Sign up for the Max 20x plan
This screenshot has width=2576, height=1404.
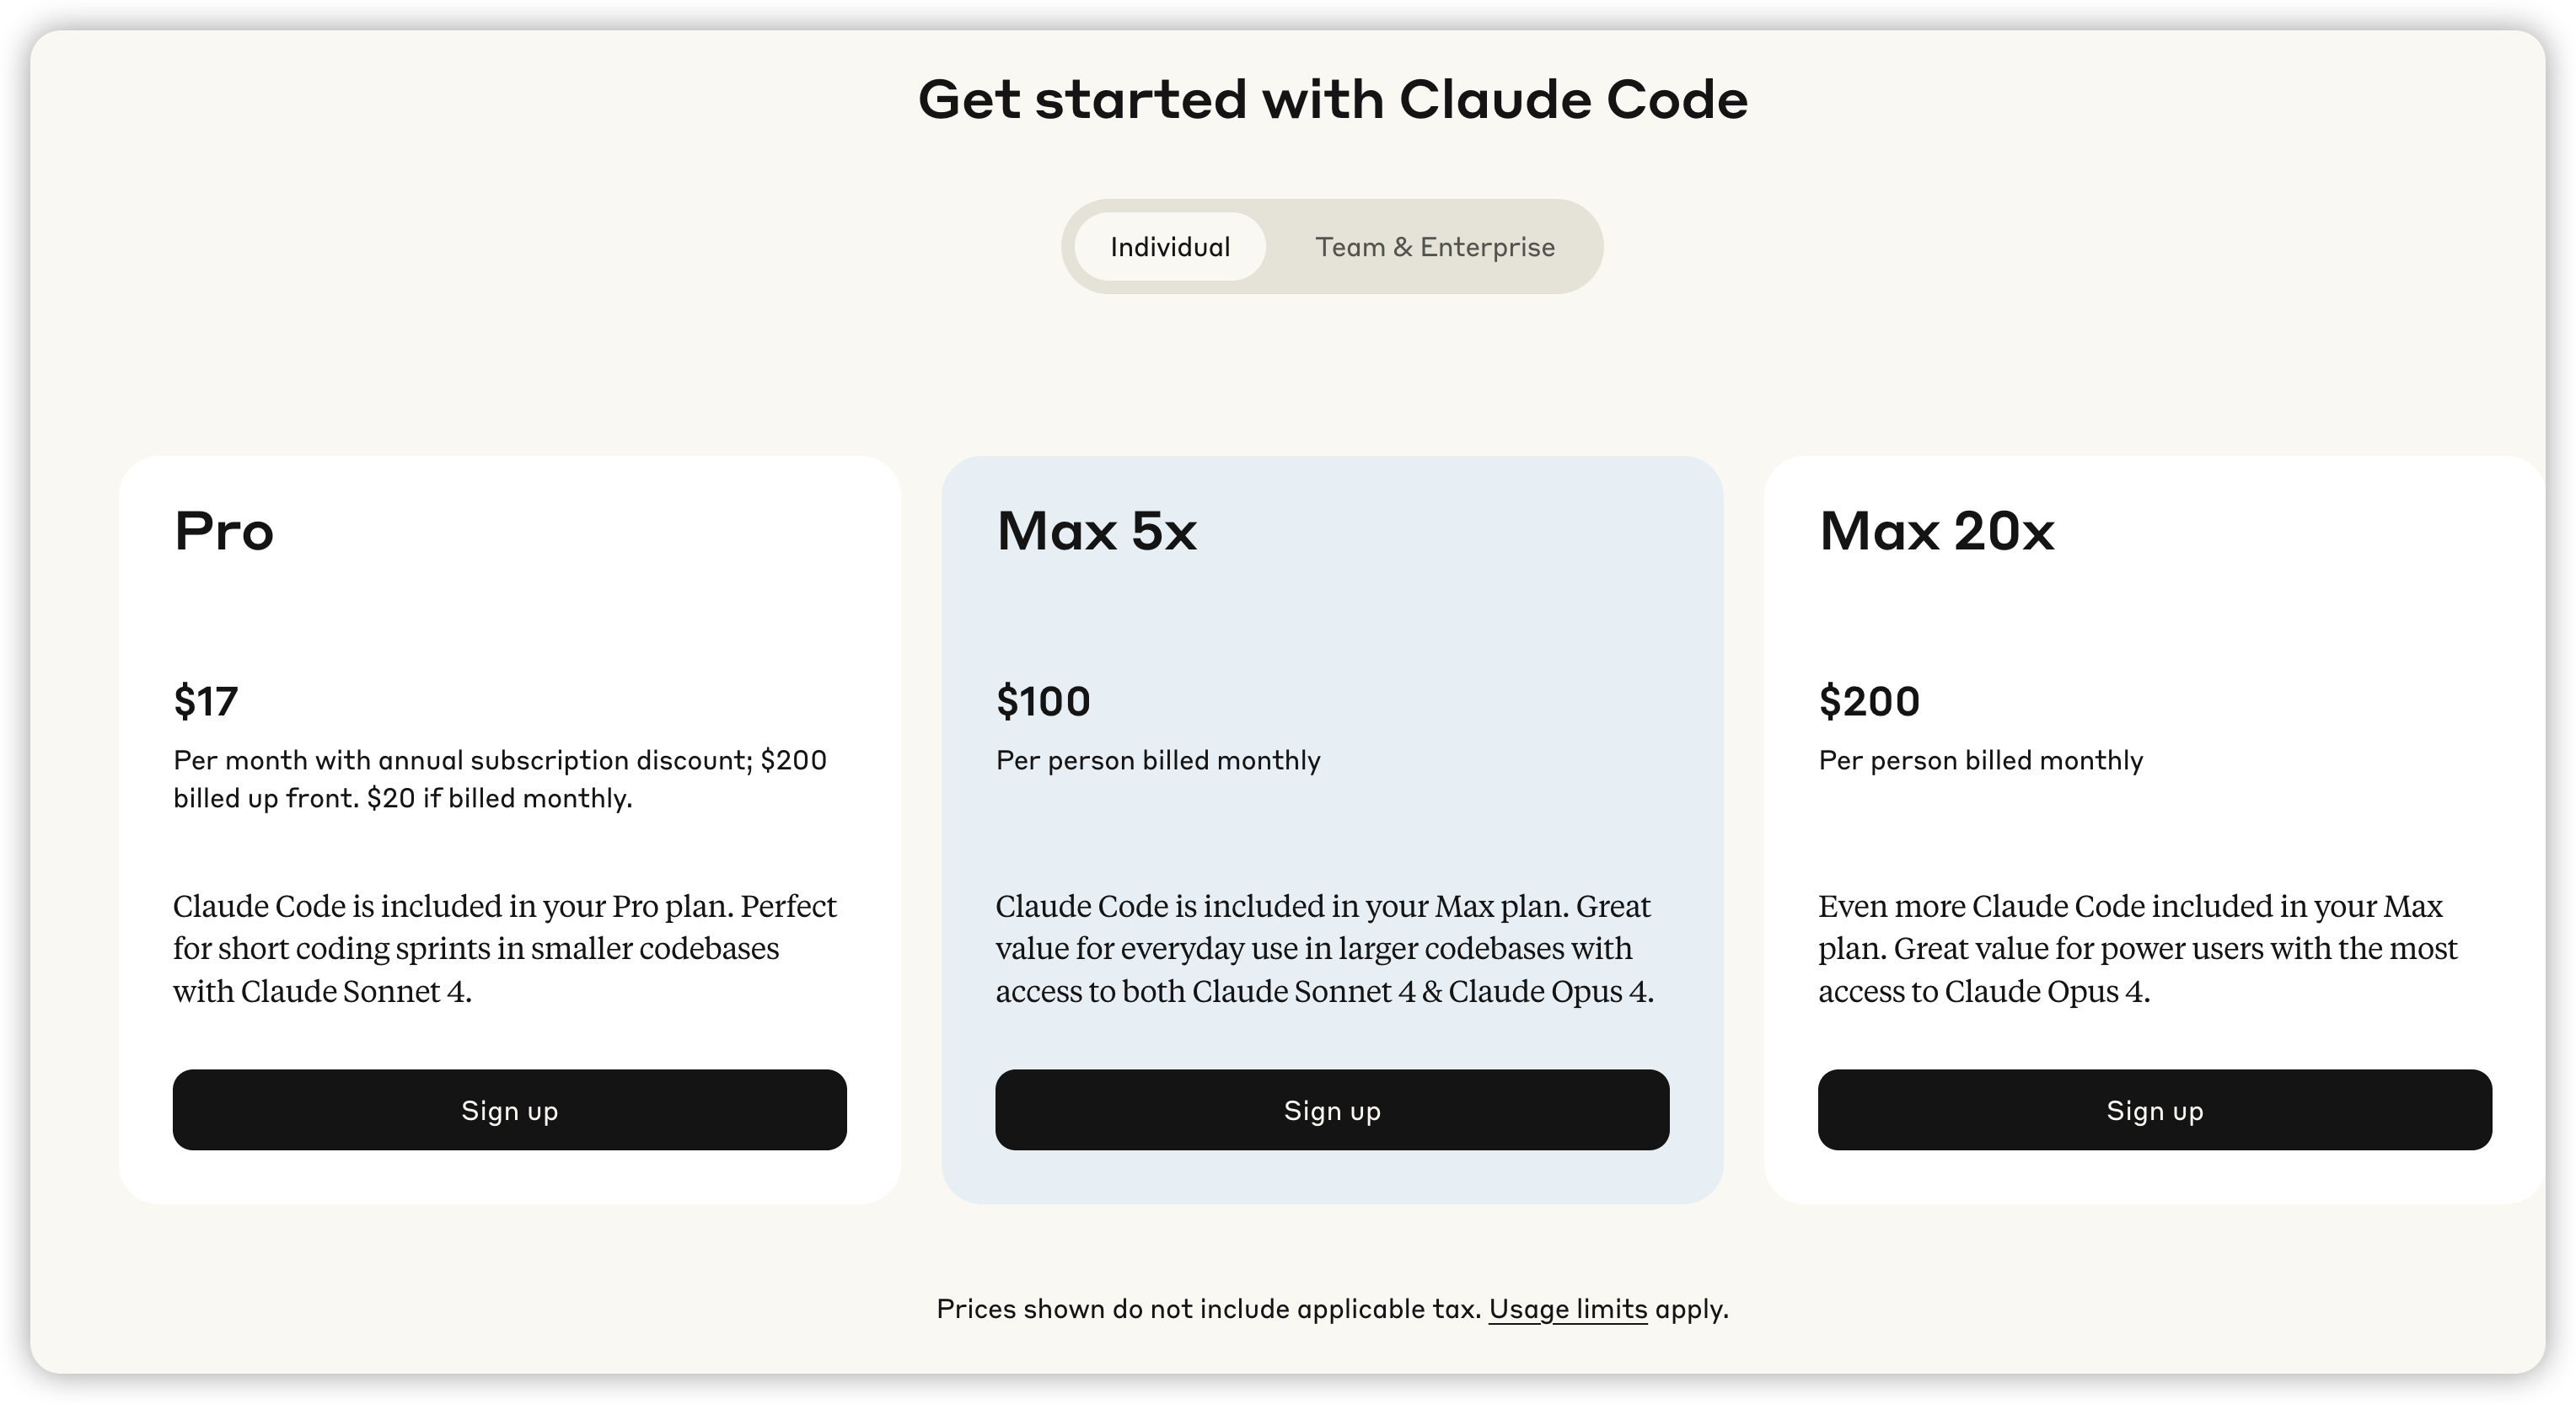click(2154, 1110)
